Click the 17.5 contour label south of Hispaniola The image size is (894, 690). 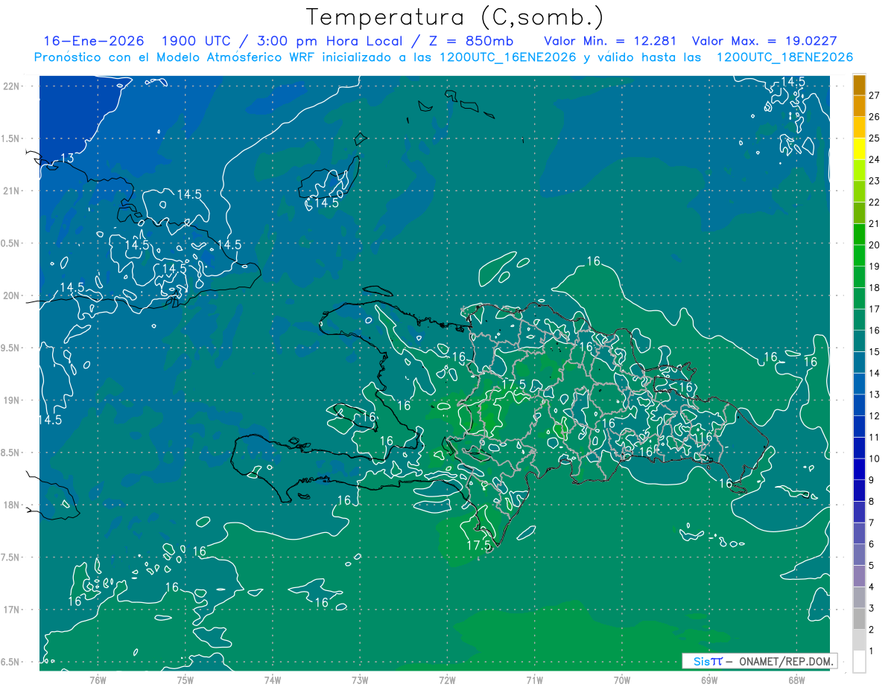479,546
